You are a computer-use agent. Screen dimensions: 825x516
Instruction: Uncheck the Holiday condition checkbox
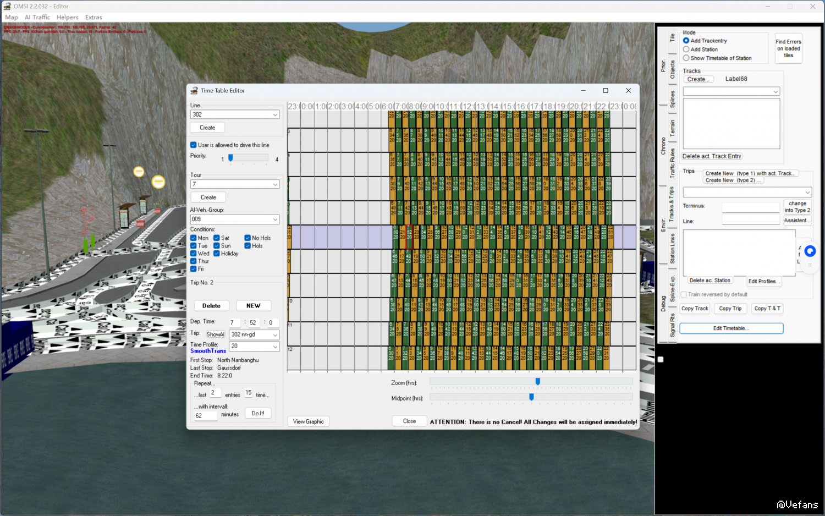pyautogui.click(x=217, y=254)
